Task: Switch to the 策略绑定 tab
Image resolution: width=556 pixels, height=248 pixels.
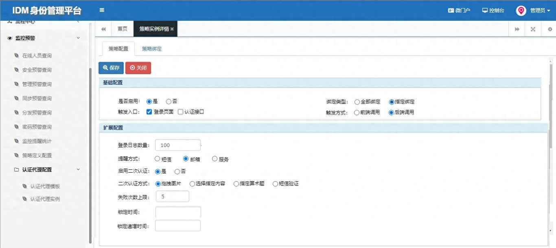Action: (152, 48)
